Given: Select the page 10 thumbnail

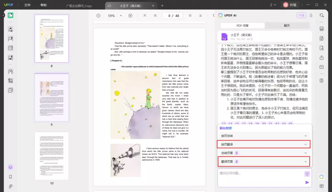Looking at the screenshot, I should click(52, 156).
